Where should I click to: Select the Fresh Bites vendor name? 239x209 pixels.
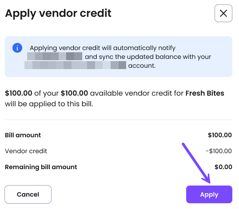[205, 93]
